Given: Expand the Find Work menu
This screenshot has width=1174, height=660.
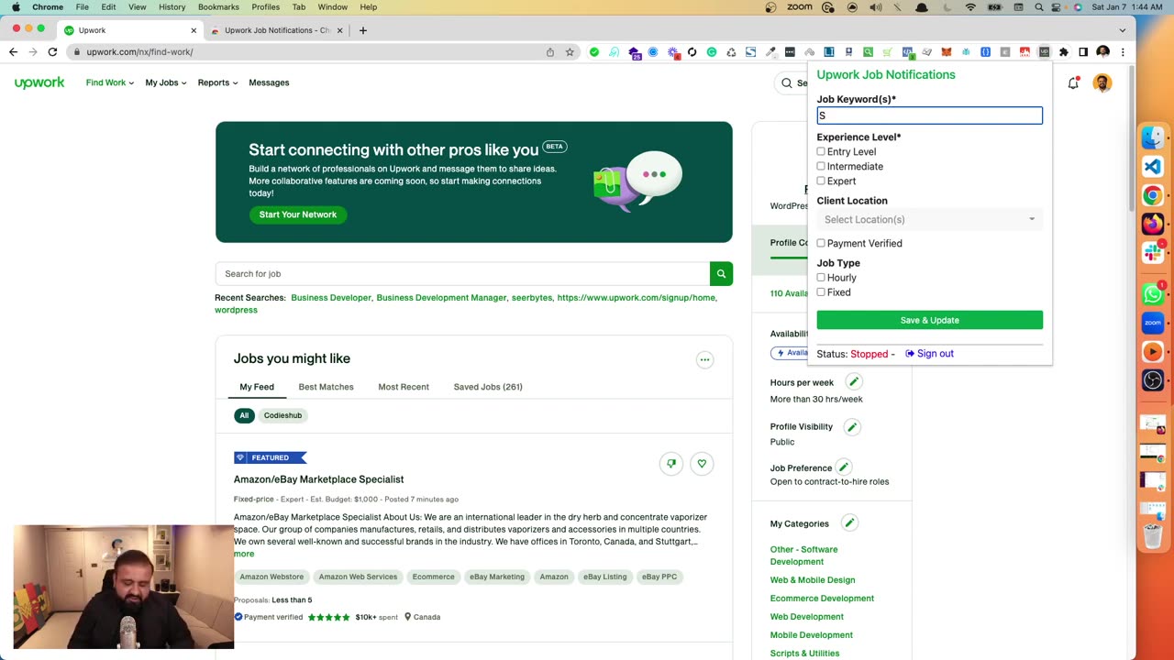Looking at the screenshot, I should click(x=109, y=82).
